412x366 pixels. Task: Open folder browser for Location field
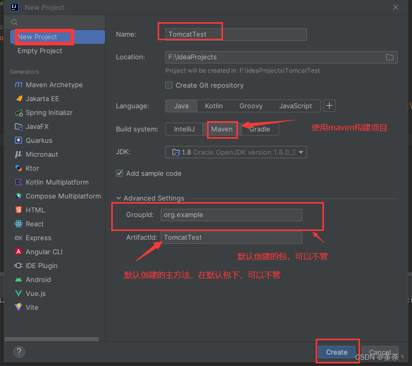390,57
